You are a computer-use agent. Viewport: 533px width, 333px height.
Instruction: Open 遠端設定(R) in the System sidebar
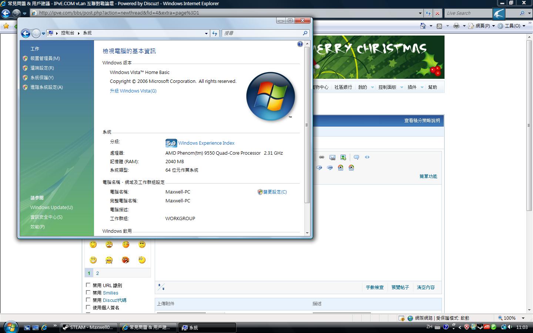coord(42,68)
